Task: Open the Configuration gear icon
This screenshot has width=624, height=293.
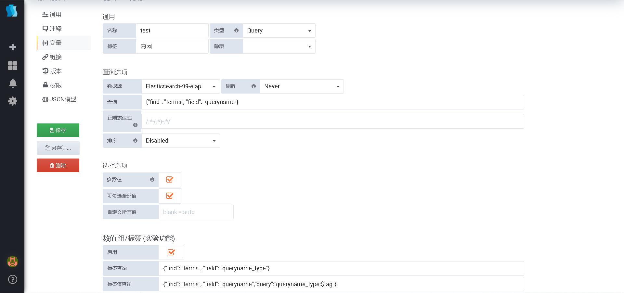Action: 12,101
